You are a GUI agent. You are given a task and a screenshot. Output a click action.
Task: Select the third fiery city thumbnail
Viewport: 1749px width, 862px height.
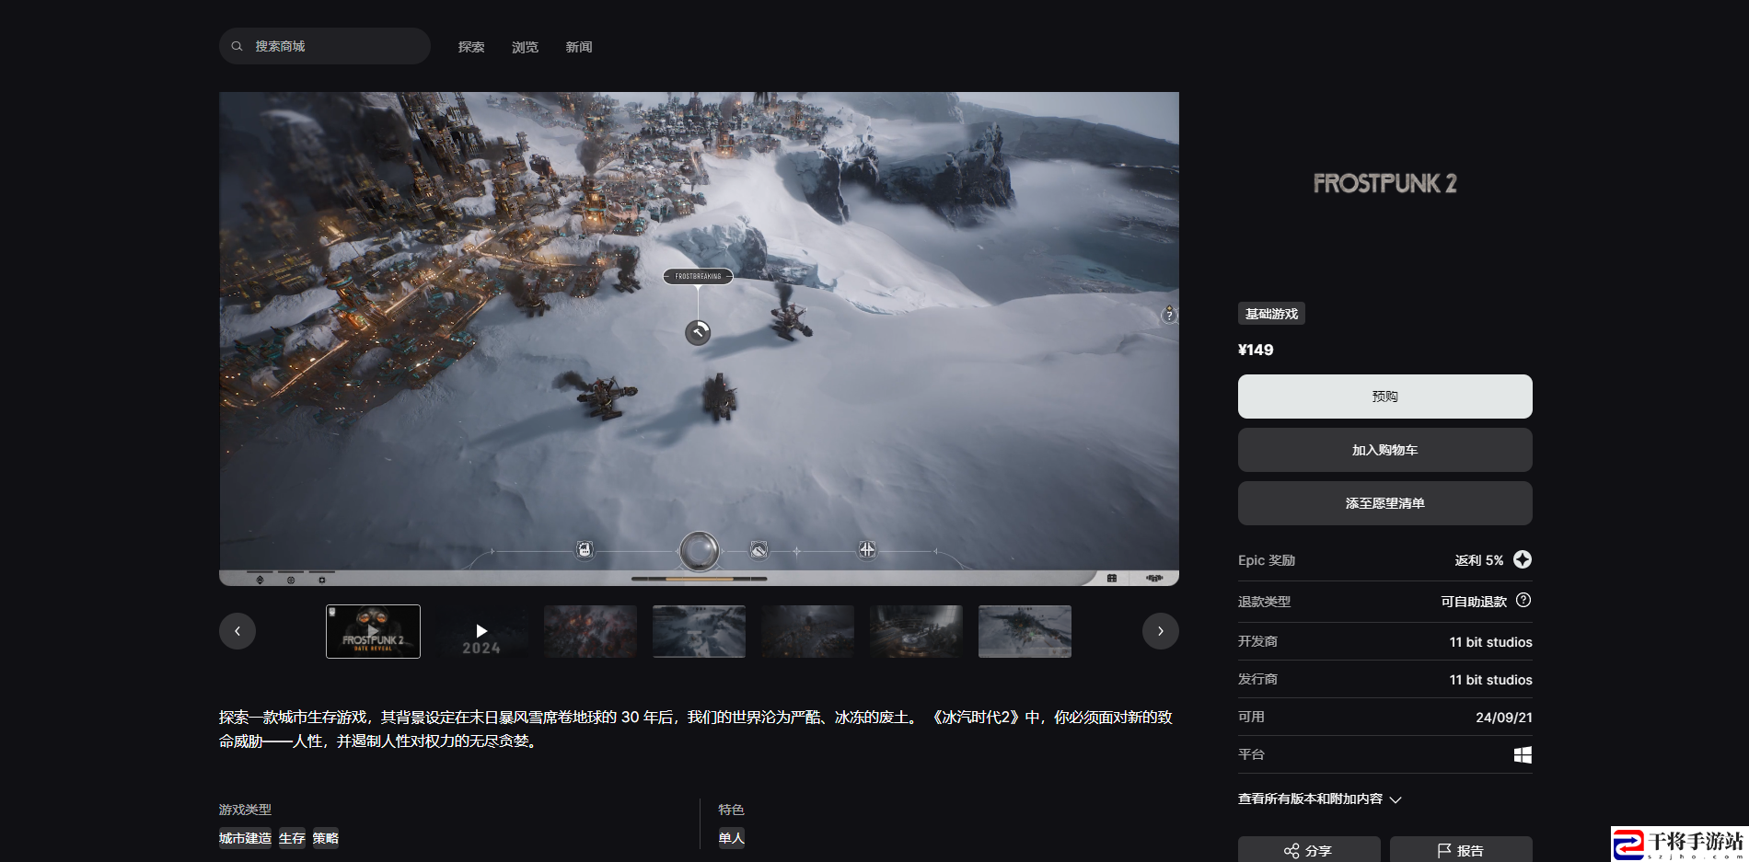click(x=590, y=631)
